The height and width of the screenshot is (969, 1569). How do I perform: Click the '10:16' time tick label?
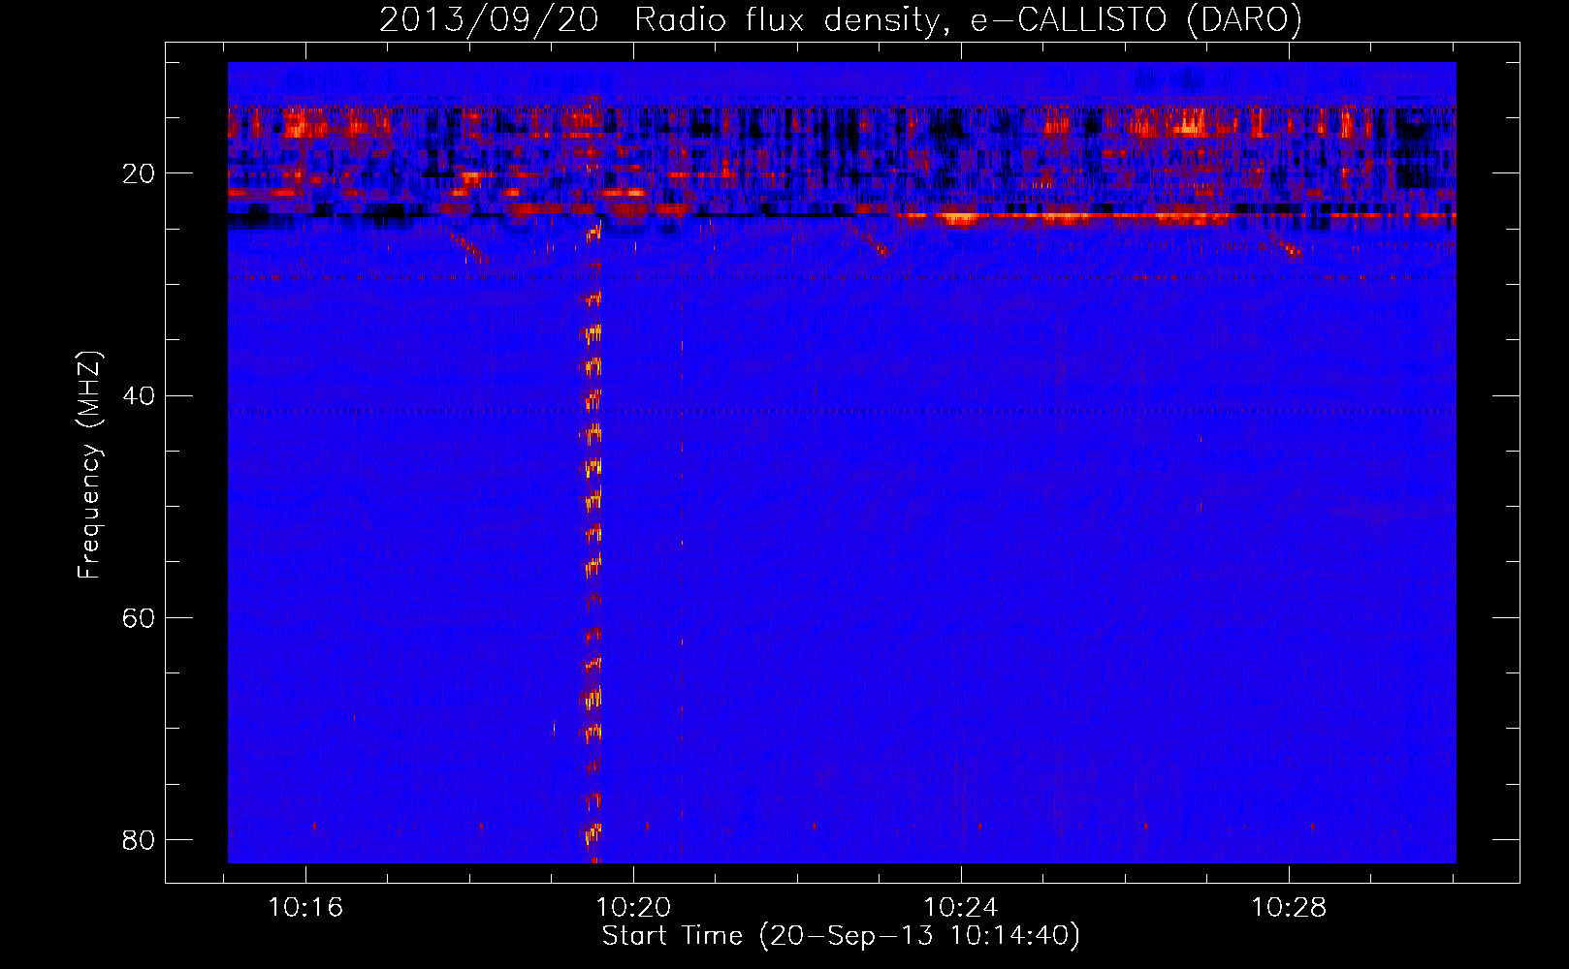pos(305,908)
